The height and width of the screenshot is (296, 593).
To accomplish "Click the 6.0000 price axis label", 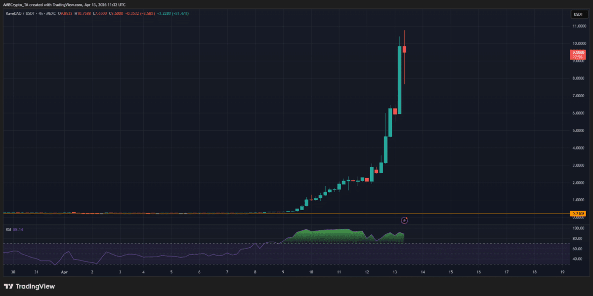I will point(578,113).
